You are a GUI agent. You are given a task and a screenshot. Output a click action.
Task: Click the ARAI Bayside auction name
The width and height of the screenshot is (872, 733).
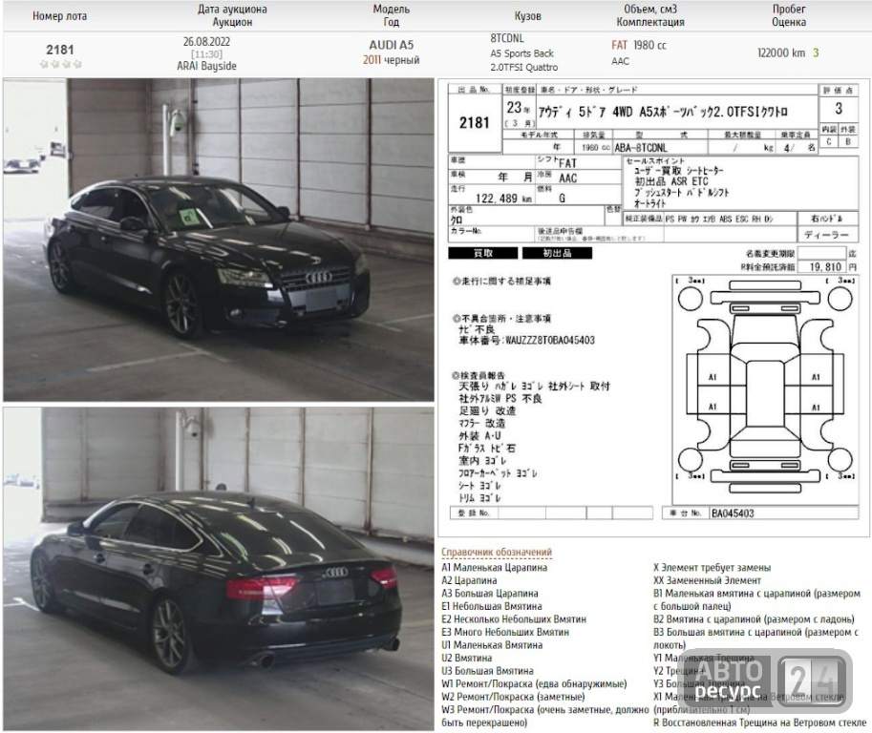(x=206, y=66)
